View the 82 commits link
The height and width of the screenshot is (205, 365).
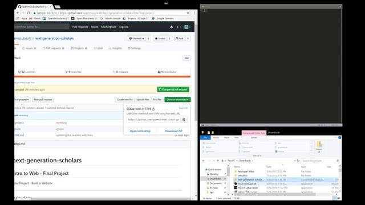pos(27,72)
